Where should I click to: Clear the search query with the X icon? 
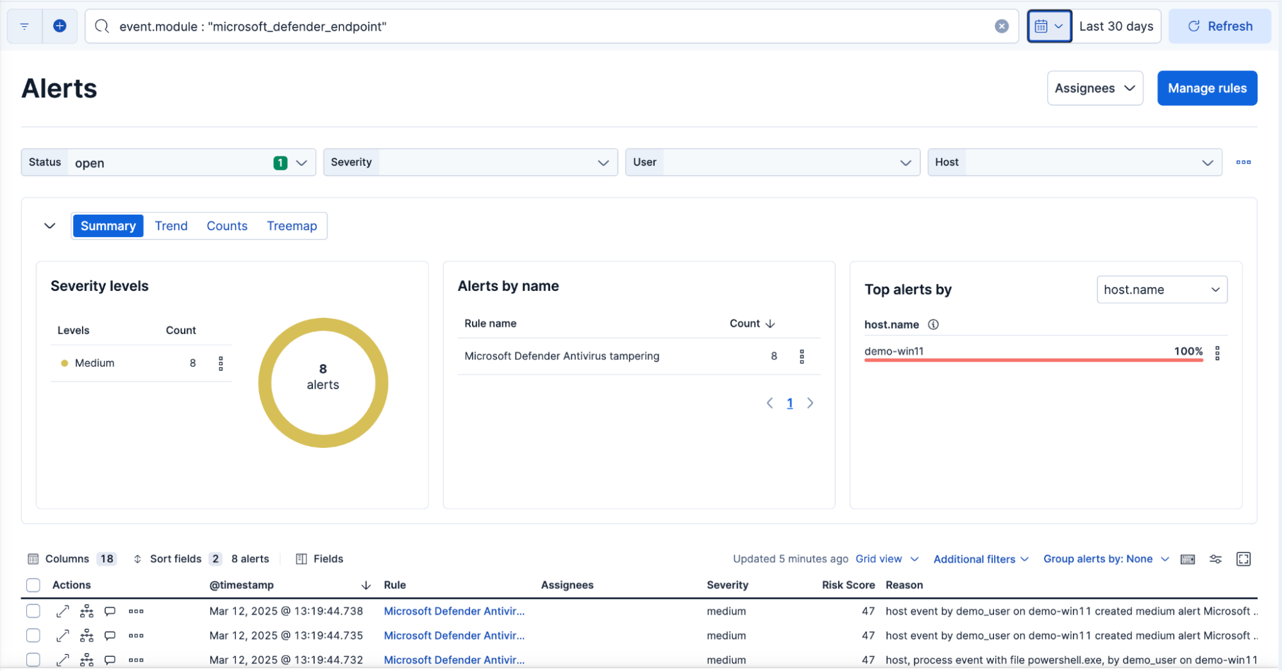tap(1001, 26)
